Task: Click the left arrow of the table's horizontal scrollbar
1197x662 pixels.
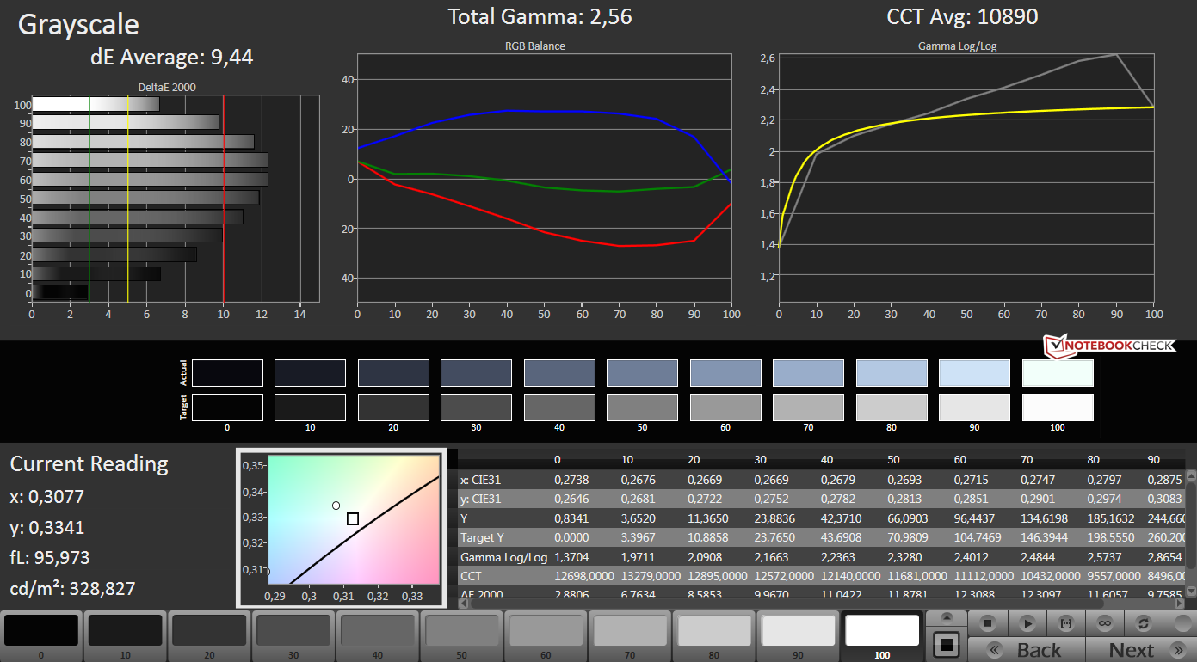Action: 465,604
